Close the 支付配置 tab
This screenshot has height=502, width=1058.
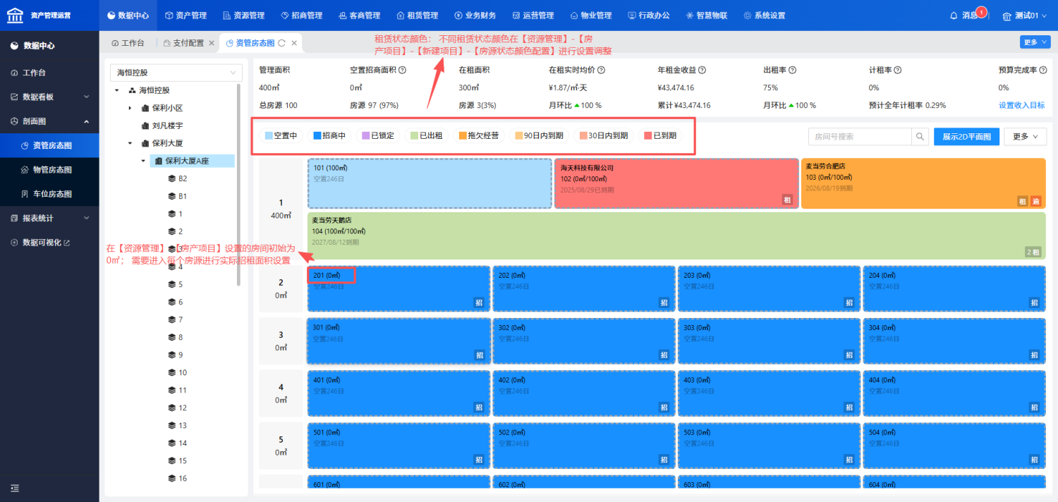coord(212,43)
